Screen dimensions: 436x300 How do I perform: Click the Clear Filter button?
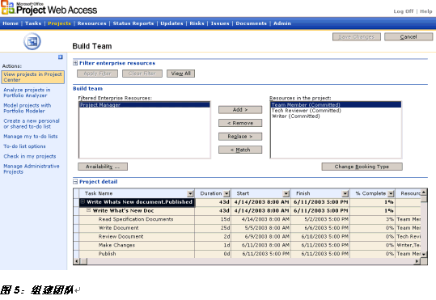142,74
